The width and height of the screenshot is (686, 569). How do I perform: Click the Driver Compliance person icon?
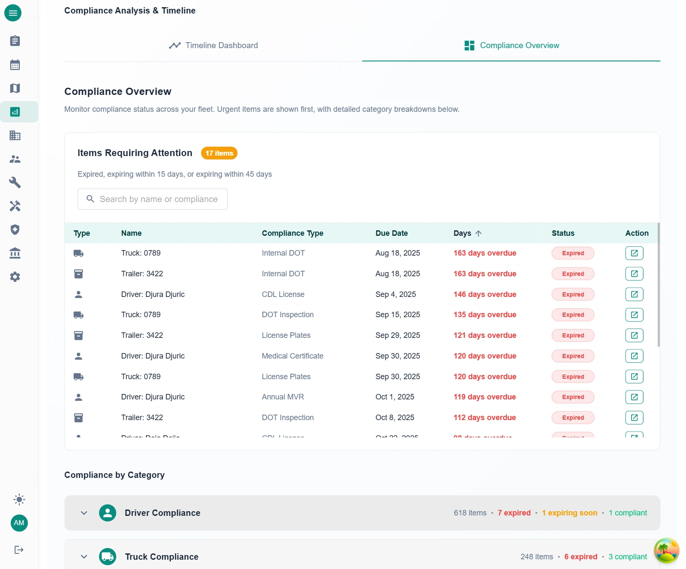(x=108, y=513)
